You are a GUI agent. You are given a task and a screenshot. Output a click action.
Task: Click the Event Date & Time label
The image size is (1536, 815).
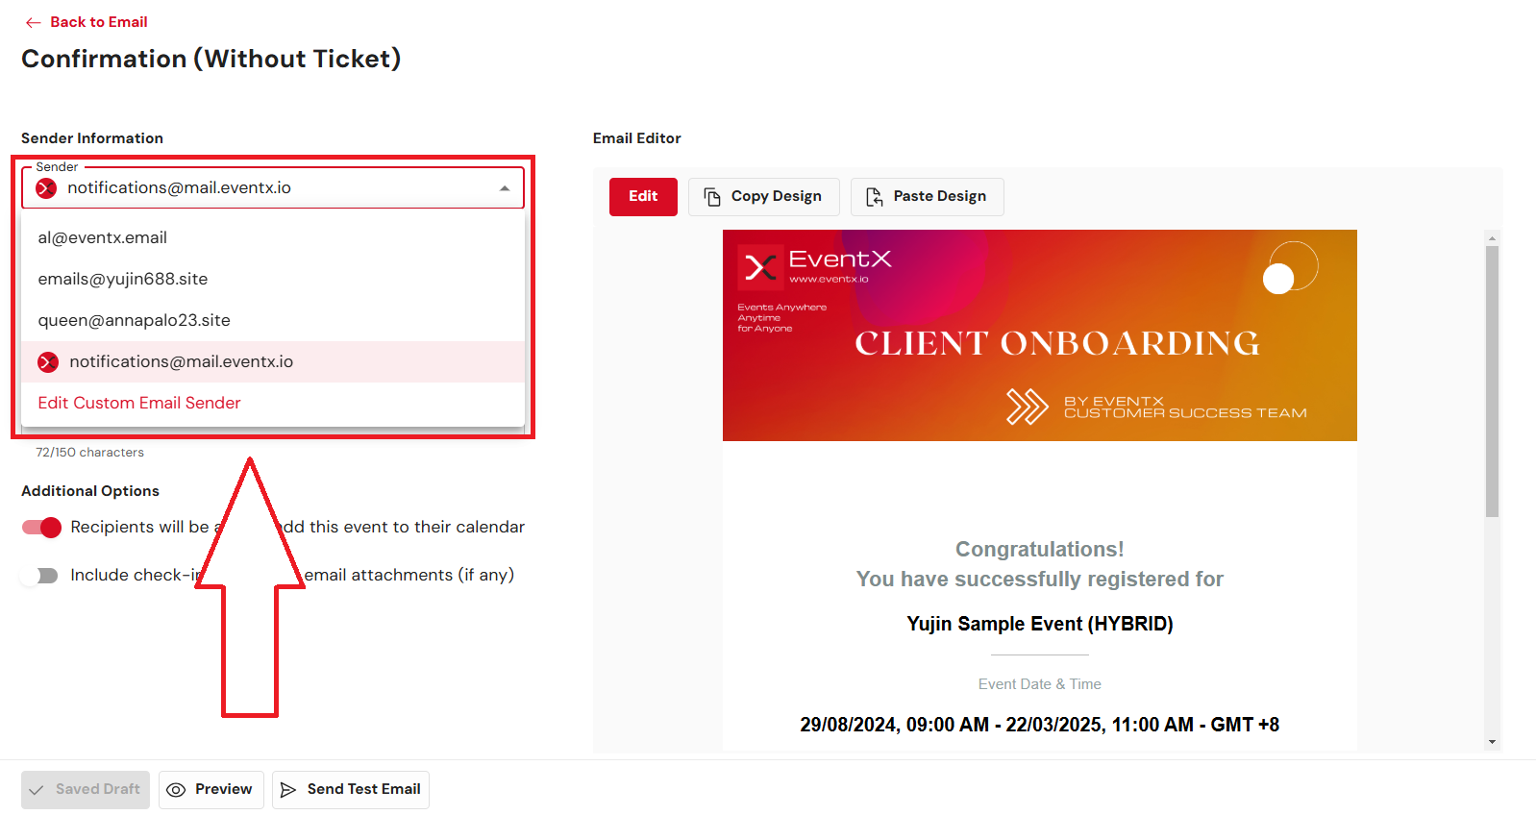click(1040, 684)
